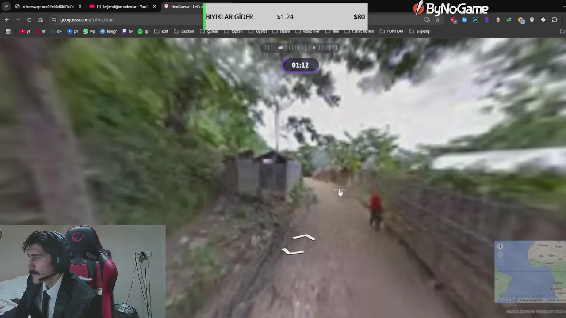Viewport: 566px width, 318px height.
Task: Expand the film bookmark folder
Action: 332,31
